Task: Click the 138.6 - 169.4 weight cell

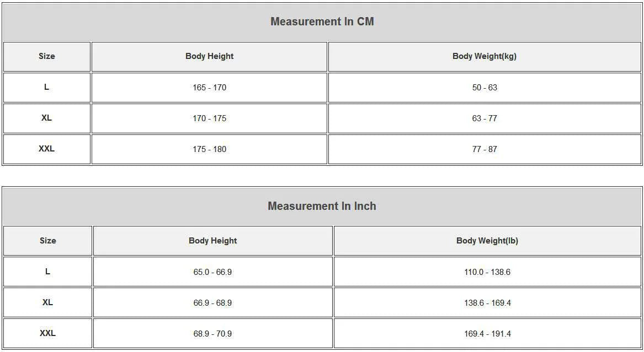Action: [487, 302]
